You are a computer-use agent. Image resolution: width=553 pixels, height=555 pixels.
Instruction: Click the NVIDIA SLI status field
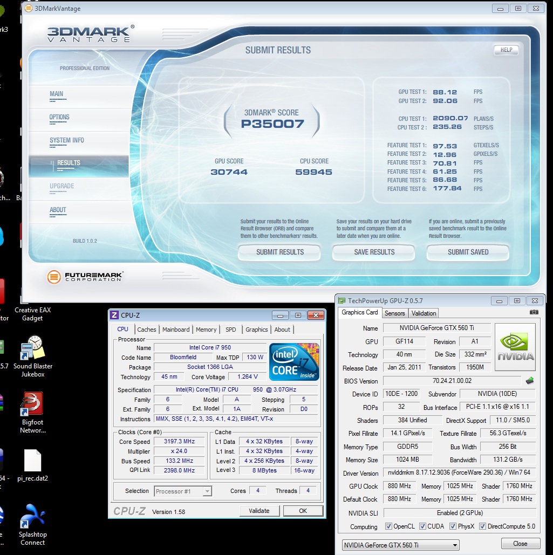460,513
